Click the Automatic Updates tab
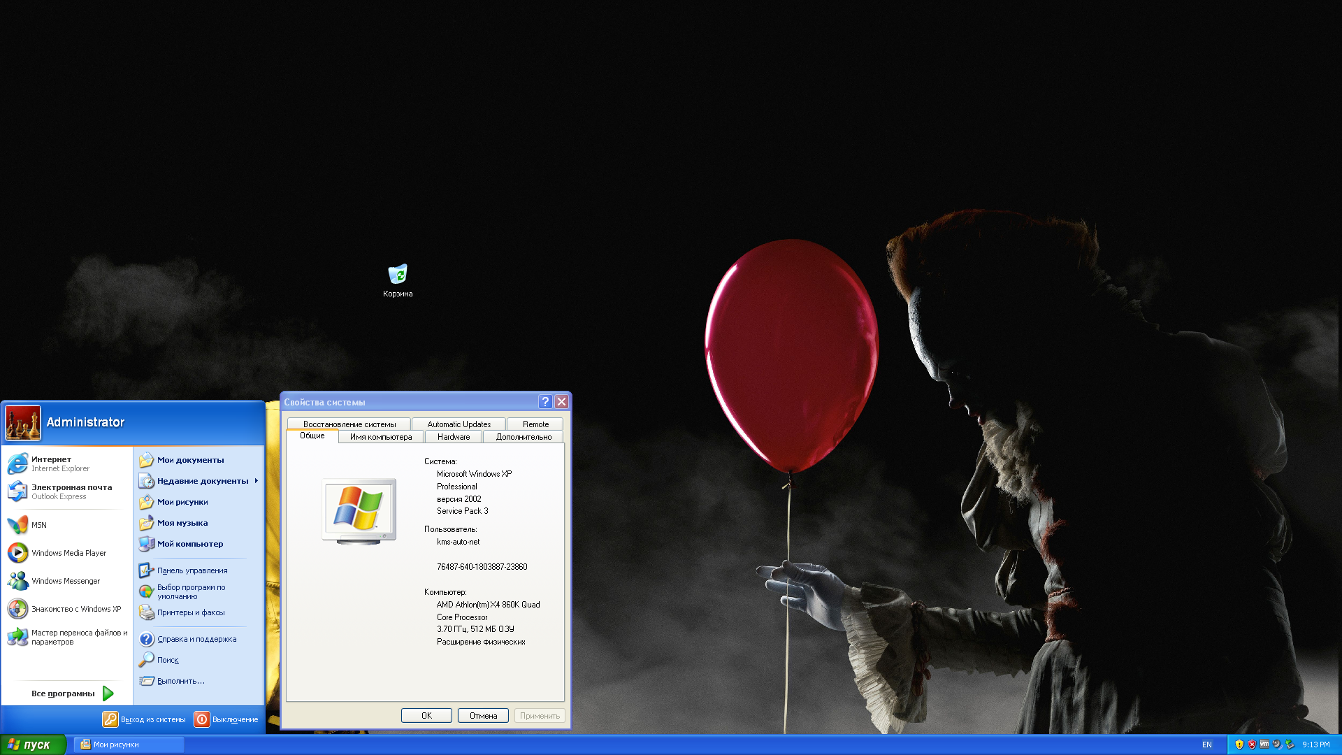 [458, 424]
